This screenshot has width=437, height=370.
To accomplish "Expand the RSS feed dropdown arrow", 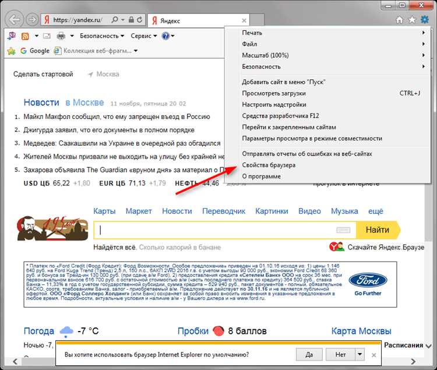I will coord(37,36).
